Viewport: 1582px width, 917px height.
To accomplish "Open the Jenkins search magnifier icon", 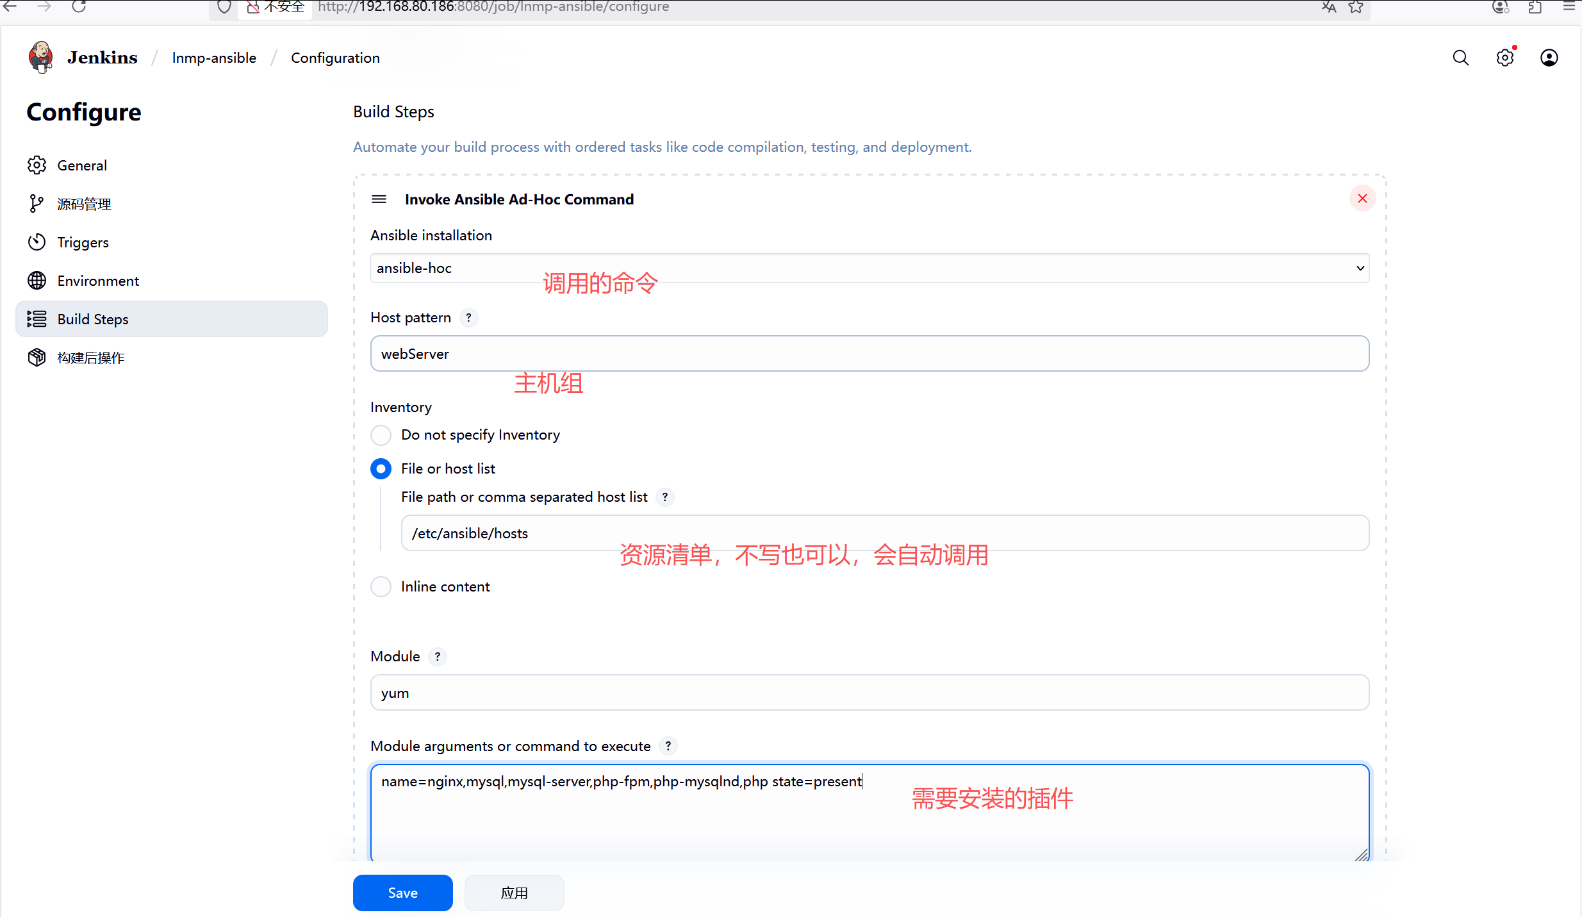I will click(x=1460, y=58).
